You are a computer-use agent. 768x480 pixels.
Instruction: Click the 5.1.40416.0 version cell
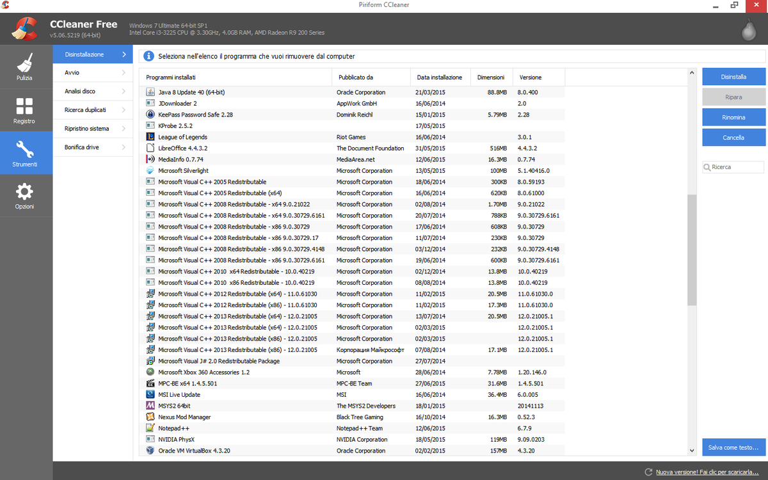533,171
